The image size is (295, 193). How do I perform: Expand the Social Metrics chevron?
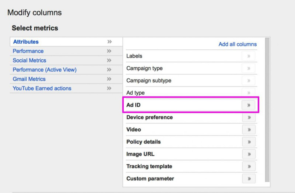click(x=109, y=60)
